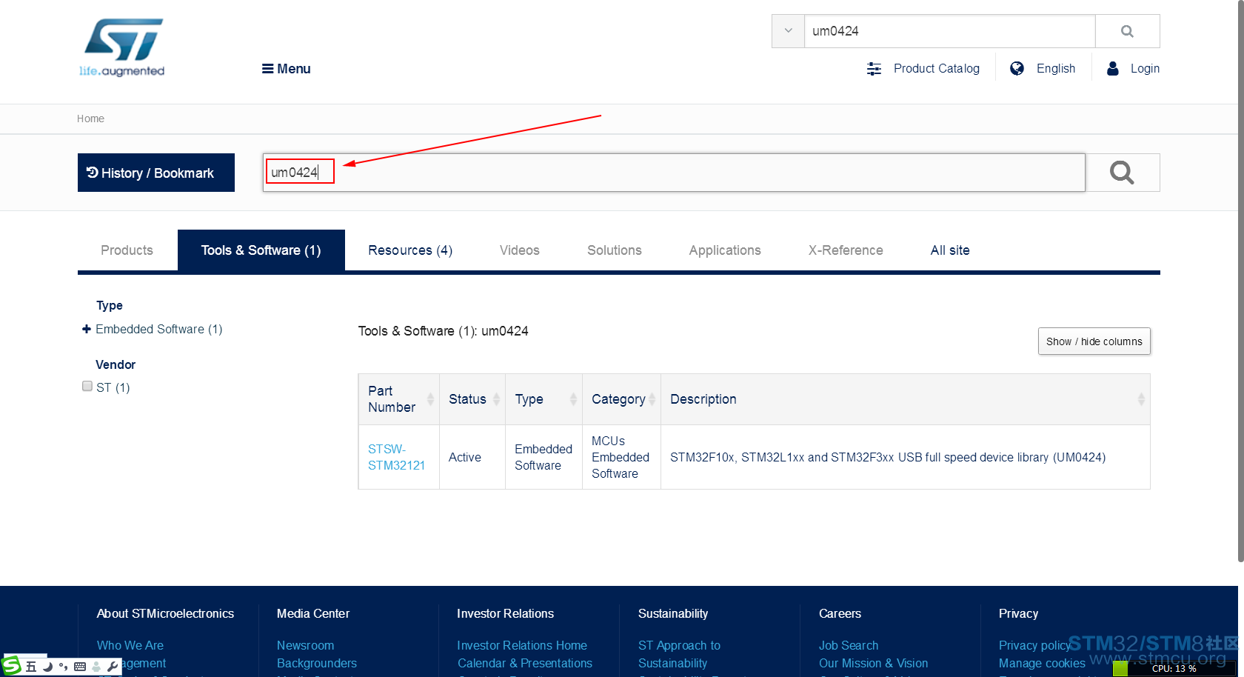Click the ST life.augmented logo
This screenshot has height=677, width=1244.
tap(123, 47)
